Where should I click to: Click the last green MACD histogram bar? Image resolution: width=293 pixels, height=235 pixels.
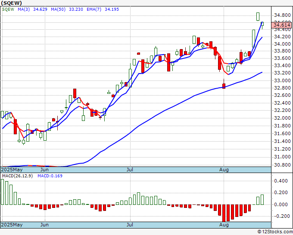tap(262, 200)
